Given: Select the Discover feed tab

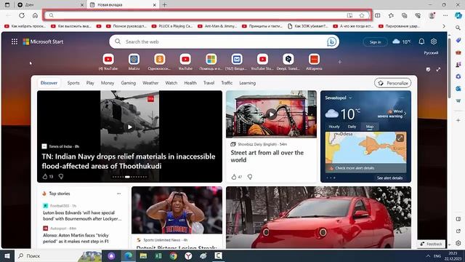Looking at the screenshot, I should pyautogui.click(x=49, y=83).
